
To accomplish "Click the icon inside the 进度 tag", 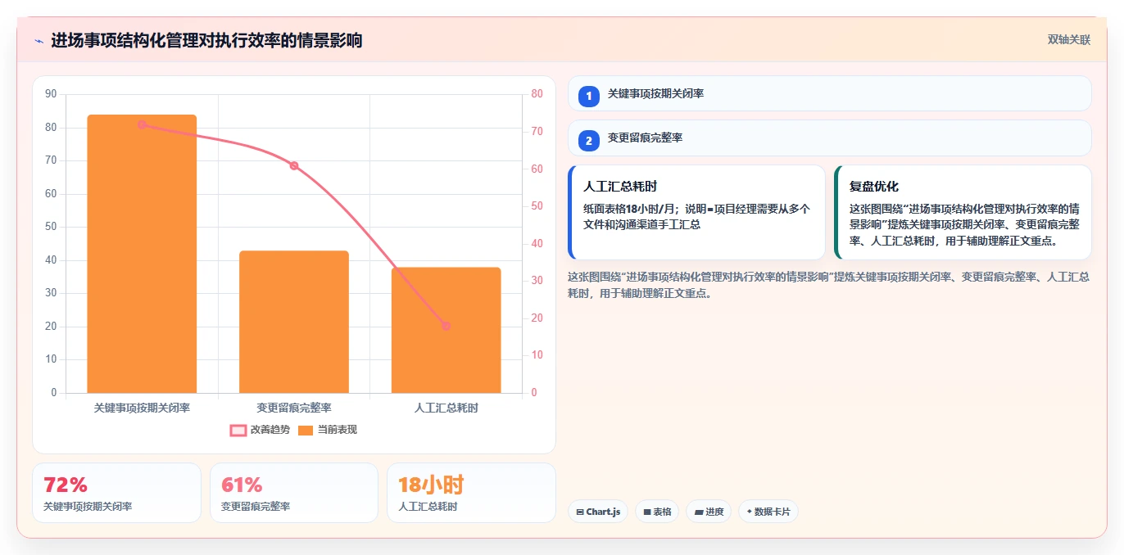I will click(x=699, y=512).
